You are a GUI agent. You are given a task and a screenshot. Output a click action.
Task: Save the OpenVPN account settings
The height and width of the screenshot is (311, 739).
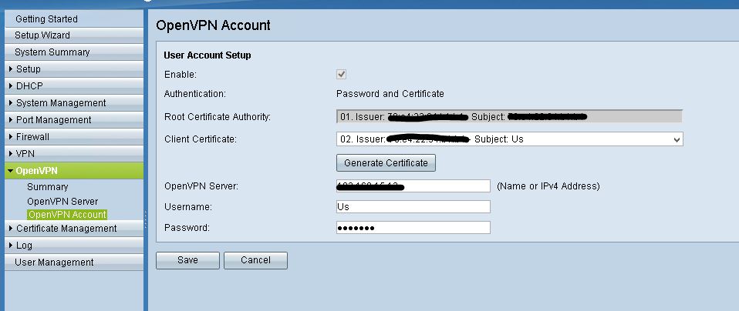pos(187,260)
